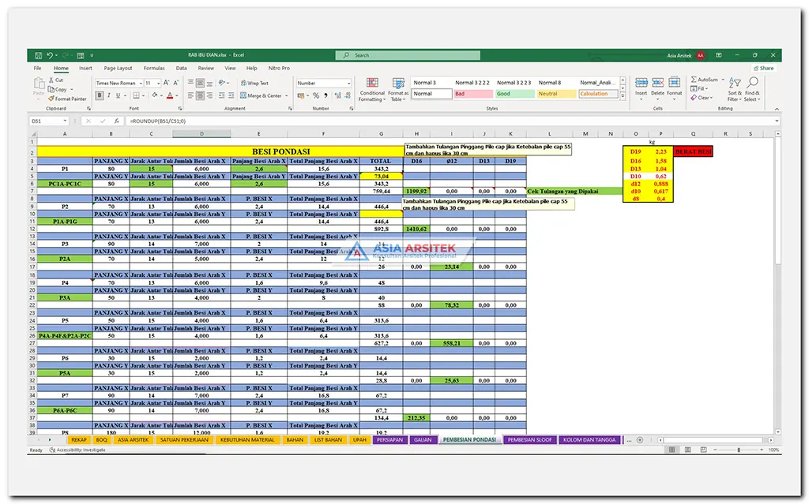The image size is (809, 504).
Task: Click the Share button
Action: (764, 68)
